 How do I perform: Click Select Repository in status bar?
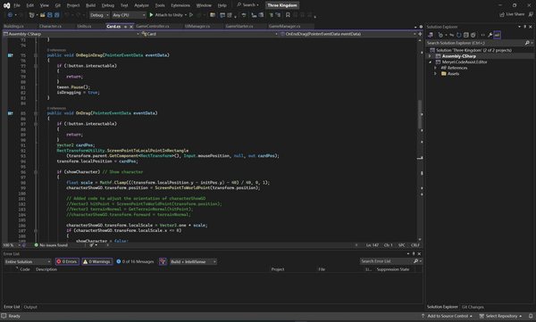coord(500,316)
